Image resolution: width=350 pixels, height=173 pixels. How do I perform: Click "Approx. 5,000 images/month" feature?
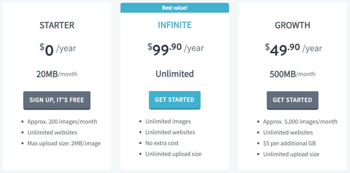click(300, 122)
